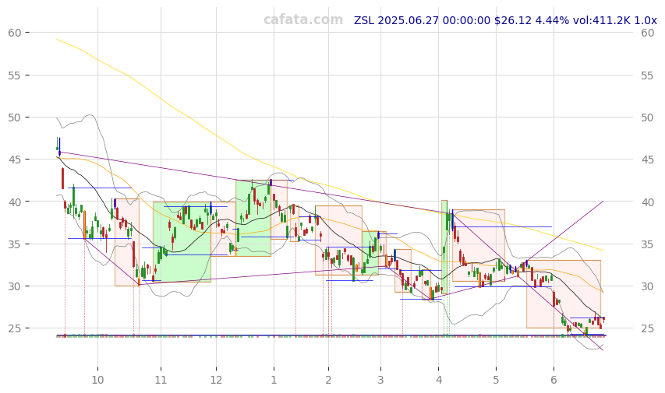Click the 45 label on left price axis

pyautogui.click(x=14, y=160)
